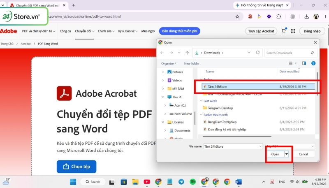Open the Adobe apps grid icon

293,31
